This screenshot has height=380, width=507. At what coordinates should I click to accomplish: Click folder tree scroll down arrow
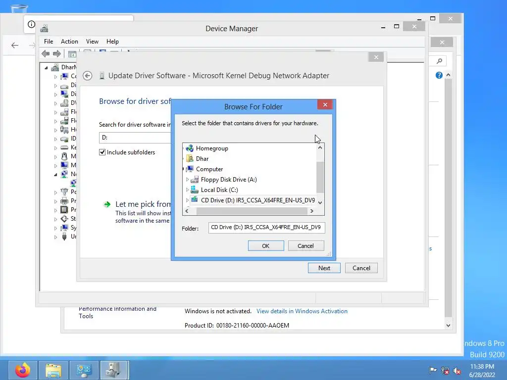(320, 203)
